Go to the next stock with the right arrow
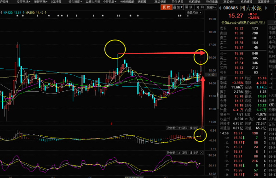 coord(266,8)
